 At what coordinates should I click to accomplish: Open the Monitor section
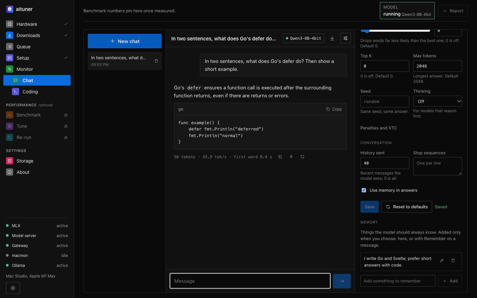(x=37, y=69)
